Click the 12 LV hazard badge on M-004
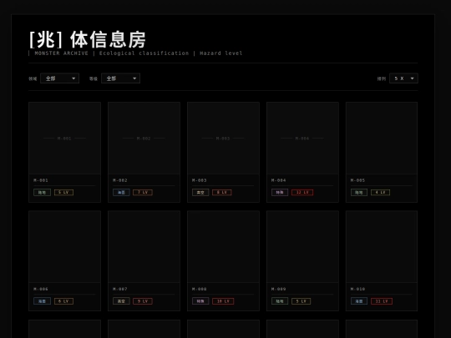Screen dimensions: 451x338 [302, 192]
